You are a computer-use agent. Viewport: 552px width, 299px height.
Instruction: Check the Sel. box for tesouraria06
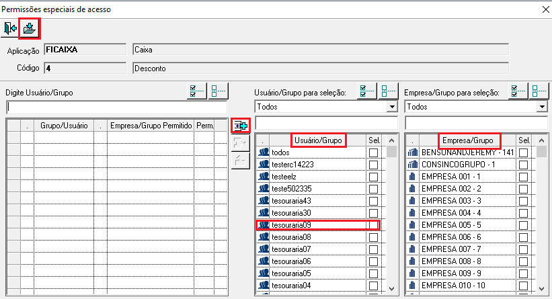pos(374,261)
